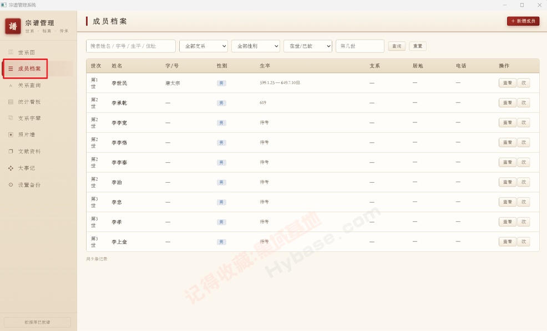Click the 唐太宗 courtesy name cell
This screenshot has width=547, height=331.
click(x=173, y=83)
